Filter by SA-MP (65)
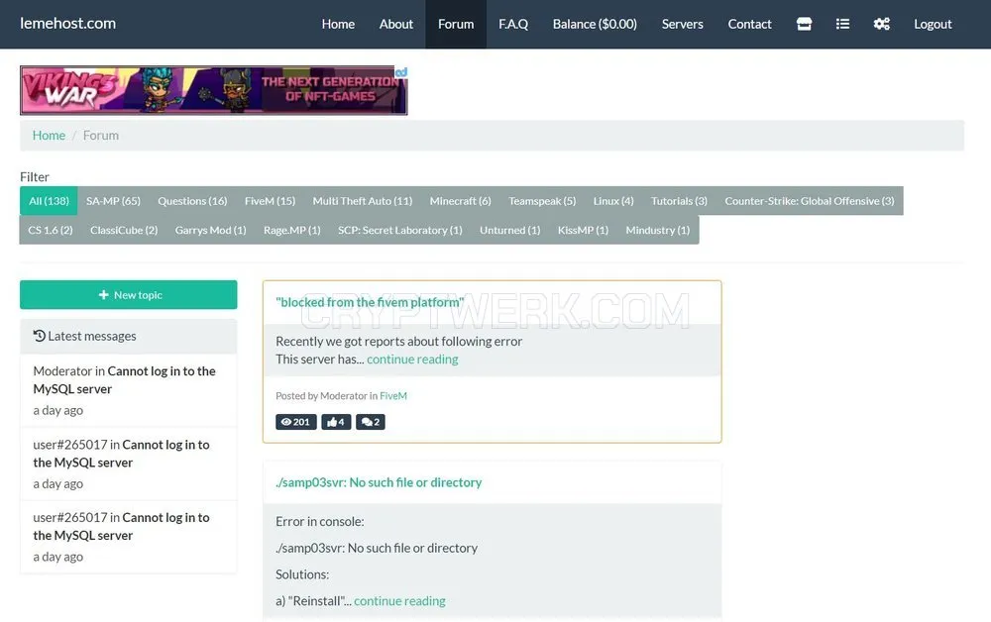The height and width of the screenshot is (622, 991). click(113, 201)
